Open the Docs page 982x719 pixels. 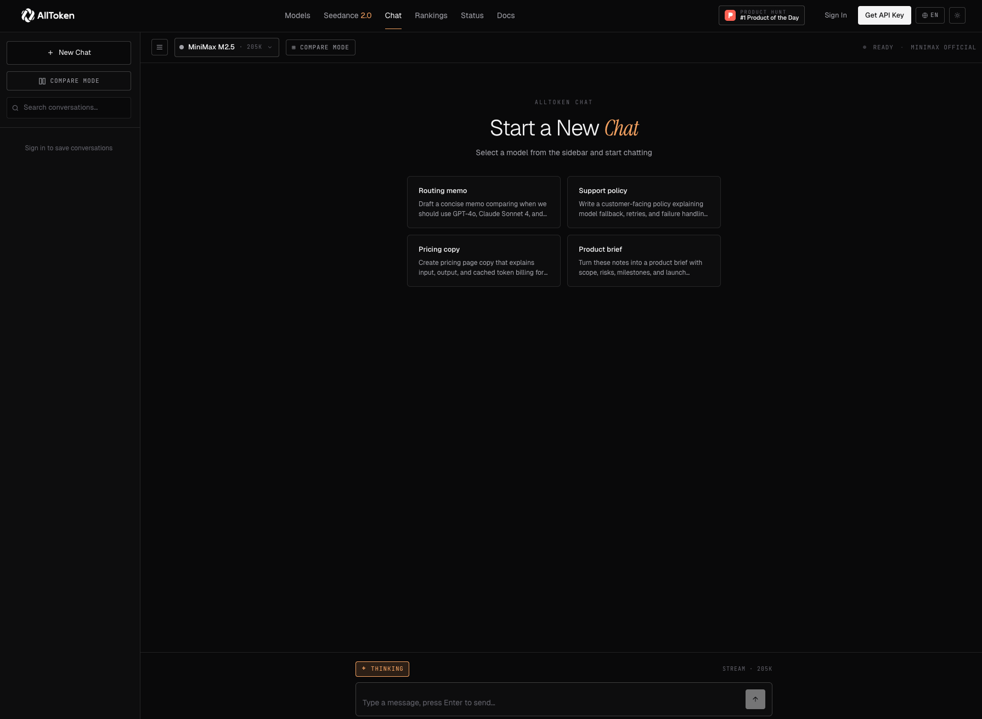(506, 15)
